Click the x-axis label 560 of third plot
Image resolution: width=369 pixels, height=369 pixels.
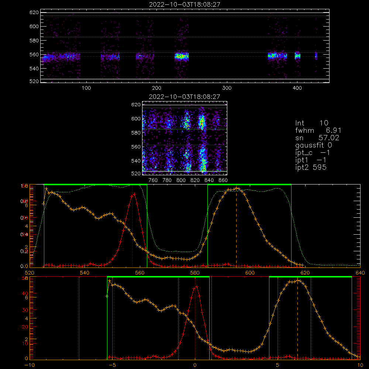[x=140, y=273]
